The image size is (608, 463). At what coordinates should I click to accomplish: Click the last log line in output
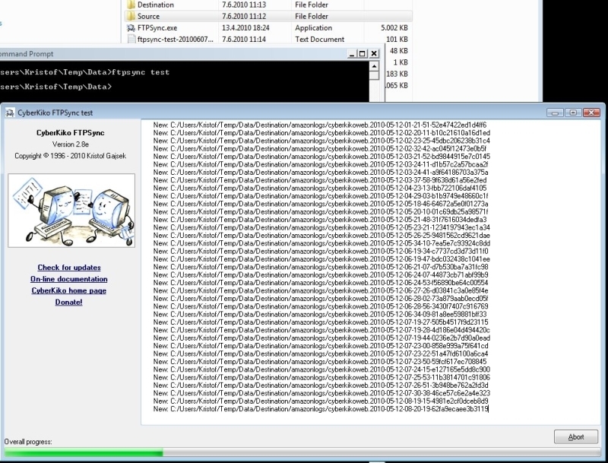pyautogui.click(x=320, y=408)
